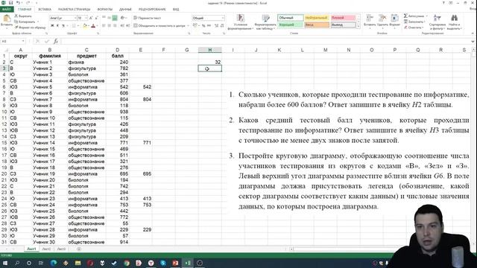Toggle italic formatting

coord(57,26)
